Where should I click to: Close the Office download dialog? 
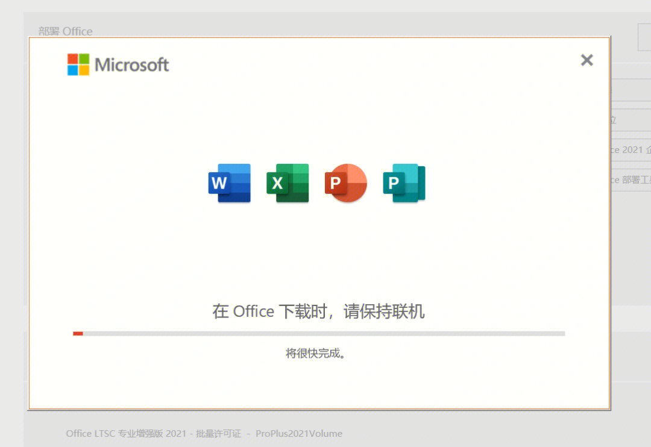[x=587, y=60]
